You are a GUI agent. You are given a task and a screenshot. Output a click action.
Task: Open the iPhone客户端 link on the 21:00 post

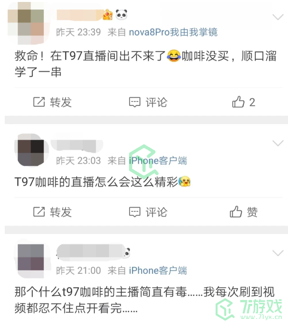(x=158, y=271)
